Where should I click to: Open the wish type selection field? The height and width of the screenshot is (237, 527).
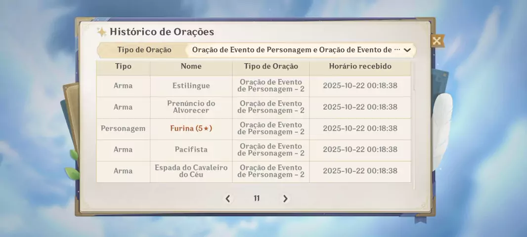click(296, 50)
